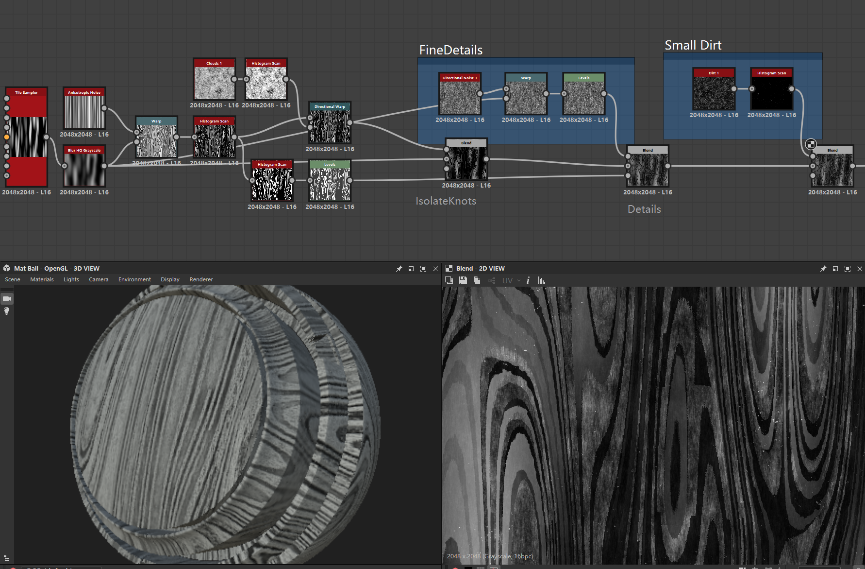Click the light bulb icon in 3D view
Screen dimensions: 865x569
[x=7, y=311]
